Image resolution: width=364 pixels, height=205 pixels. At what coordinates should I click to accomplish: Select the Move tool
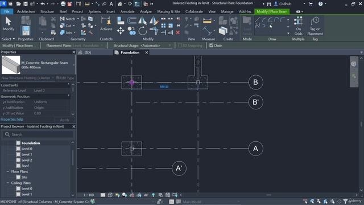click(121, 31)
